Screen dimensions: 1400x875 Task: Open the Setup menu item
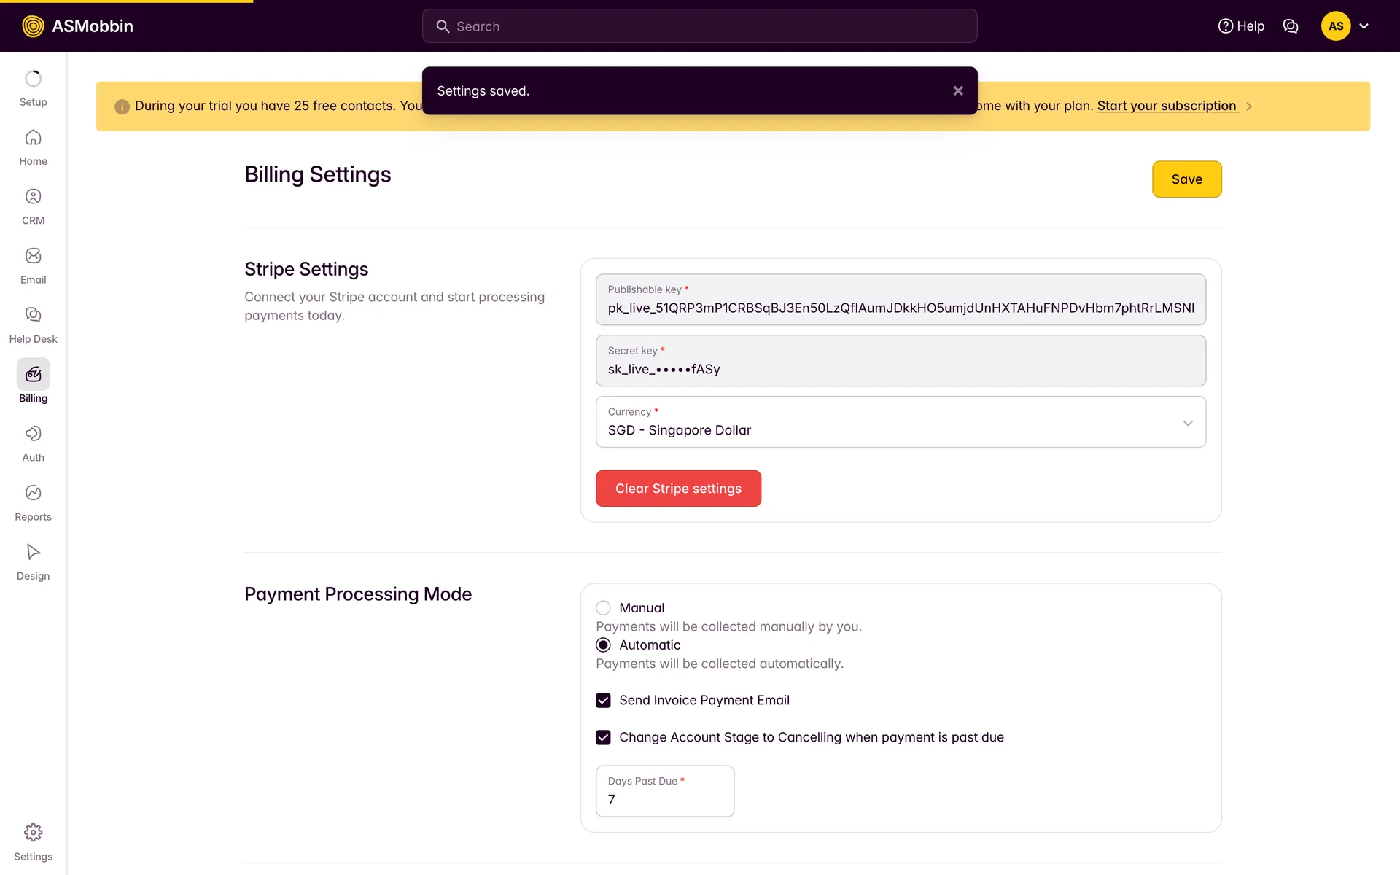point(33,88)
